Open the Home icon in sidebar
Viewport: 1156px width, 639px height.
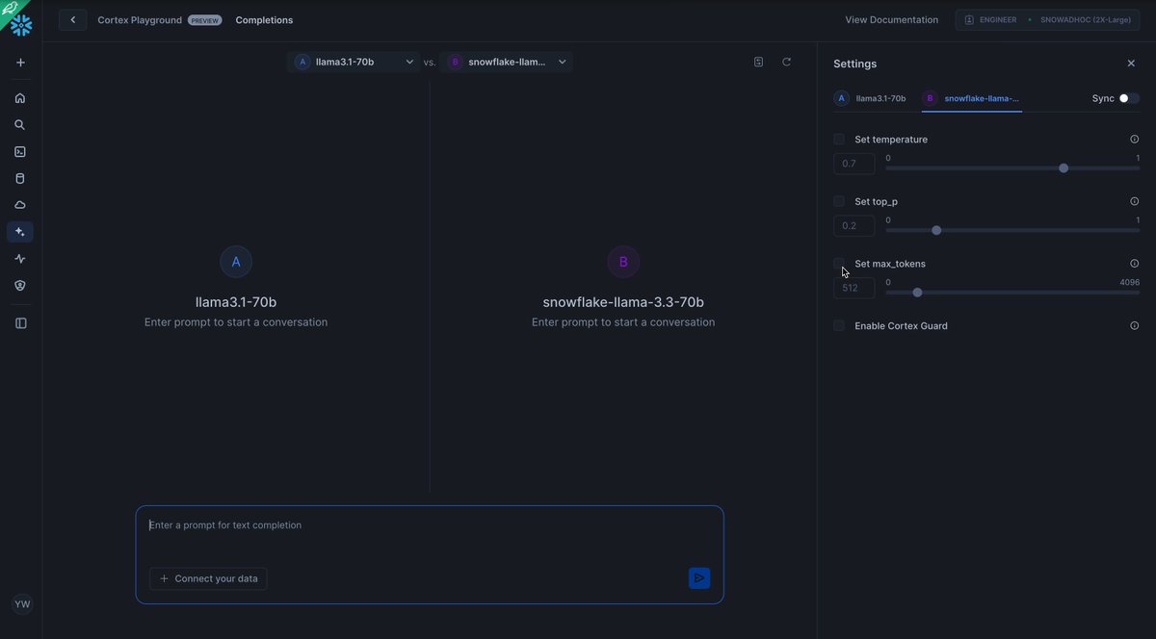tap(20, 98)
